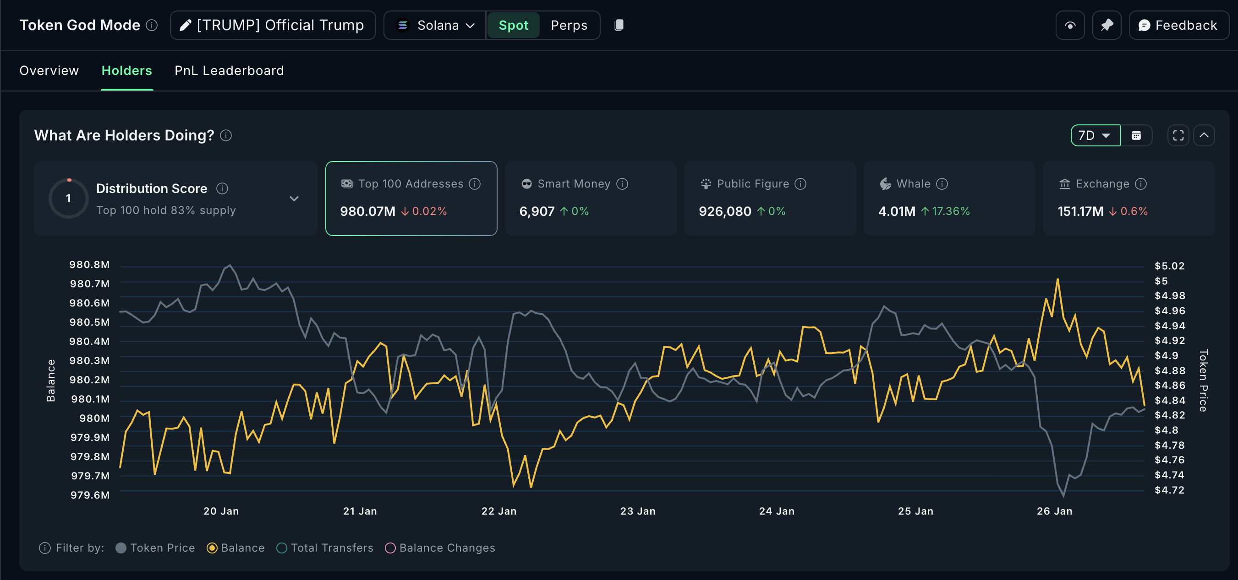The image size is (1238, 580).
Task: Click info icon beside Distribution Score
Action: point(222,188)
